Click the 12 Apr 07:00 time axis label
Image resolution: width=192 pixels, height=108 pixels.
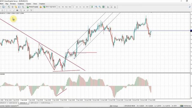click(112, 100)
